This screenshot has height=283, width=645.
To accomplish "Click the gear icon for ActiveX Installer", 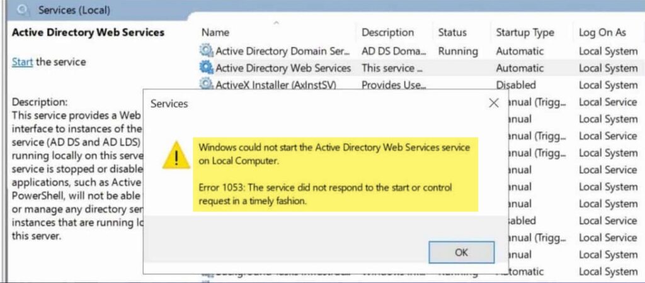I will click(x=206, y=84).
